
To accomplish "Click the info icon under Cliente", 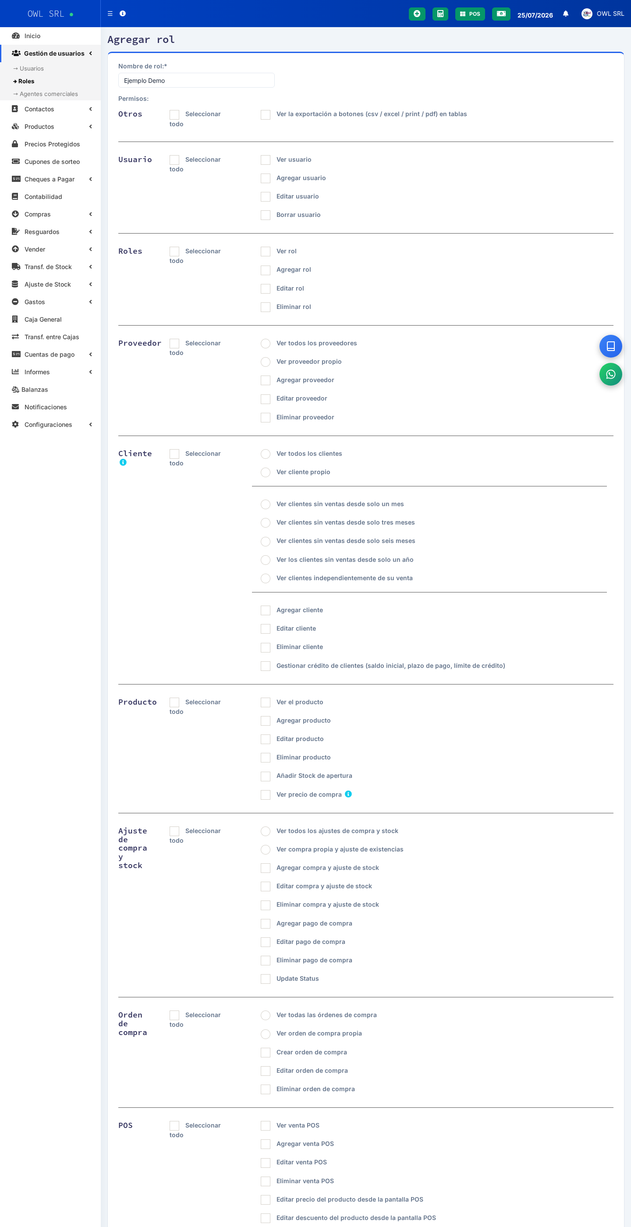I will (x=123, y=462).
